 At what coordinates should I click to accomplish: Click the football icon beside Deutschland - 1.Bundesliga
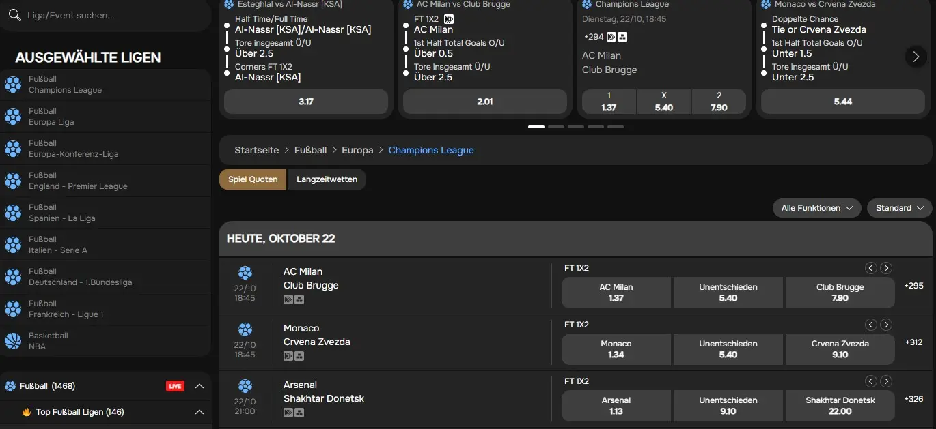pos(13,277)
